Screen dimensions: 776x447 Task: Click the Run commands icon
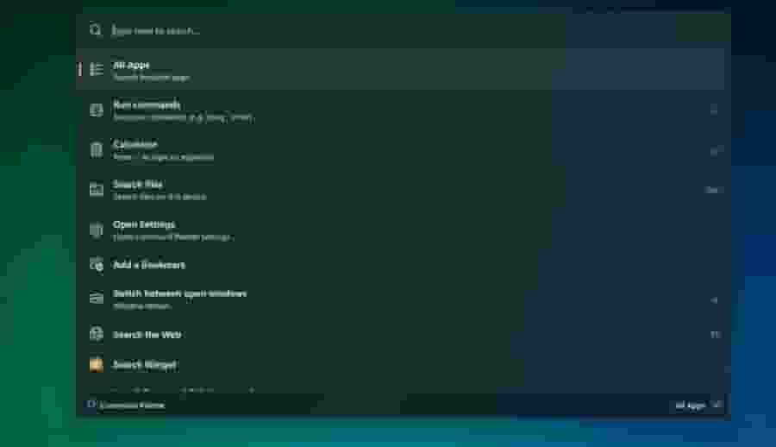(x=96, y=110)
